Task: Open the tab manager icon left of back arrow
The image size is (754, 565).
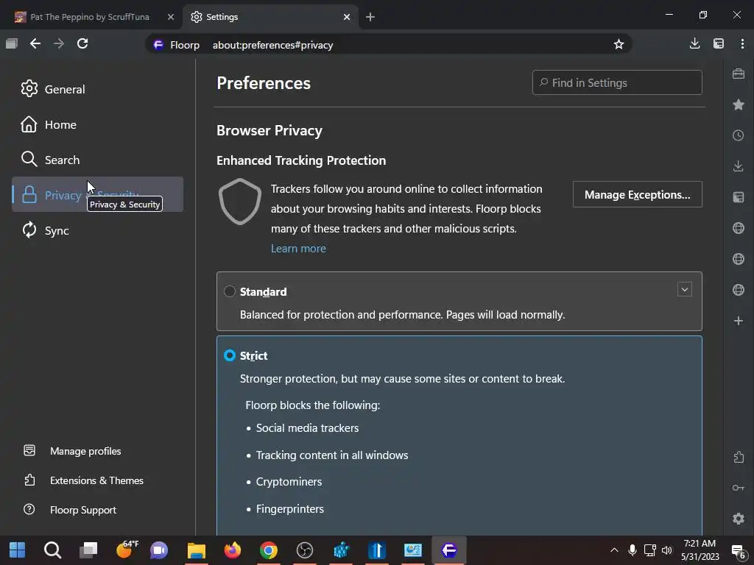Action: 12,43
